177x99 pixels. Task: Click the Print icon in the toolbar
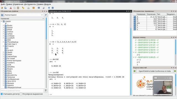[x=28, y=8]
